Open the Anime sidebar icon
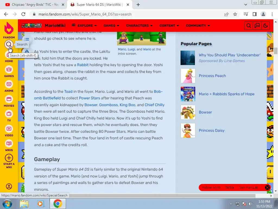Viewport: 278px width, 209px height. coord(9,84)
